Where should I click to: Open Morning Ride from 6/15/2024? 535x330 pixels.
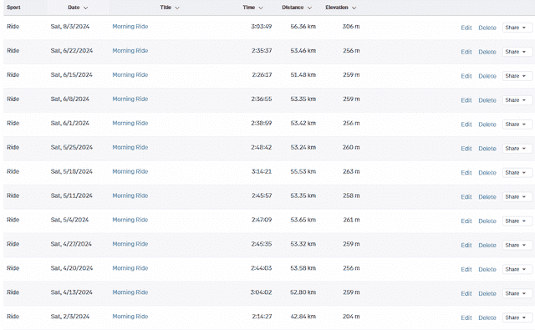coord(130,74)
